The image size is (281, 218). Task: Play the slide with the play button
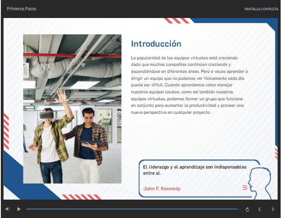[19, 209]
